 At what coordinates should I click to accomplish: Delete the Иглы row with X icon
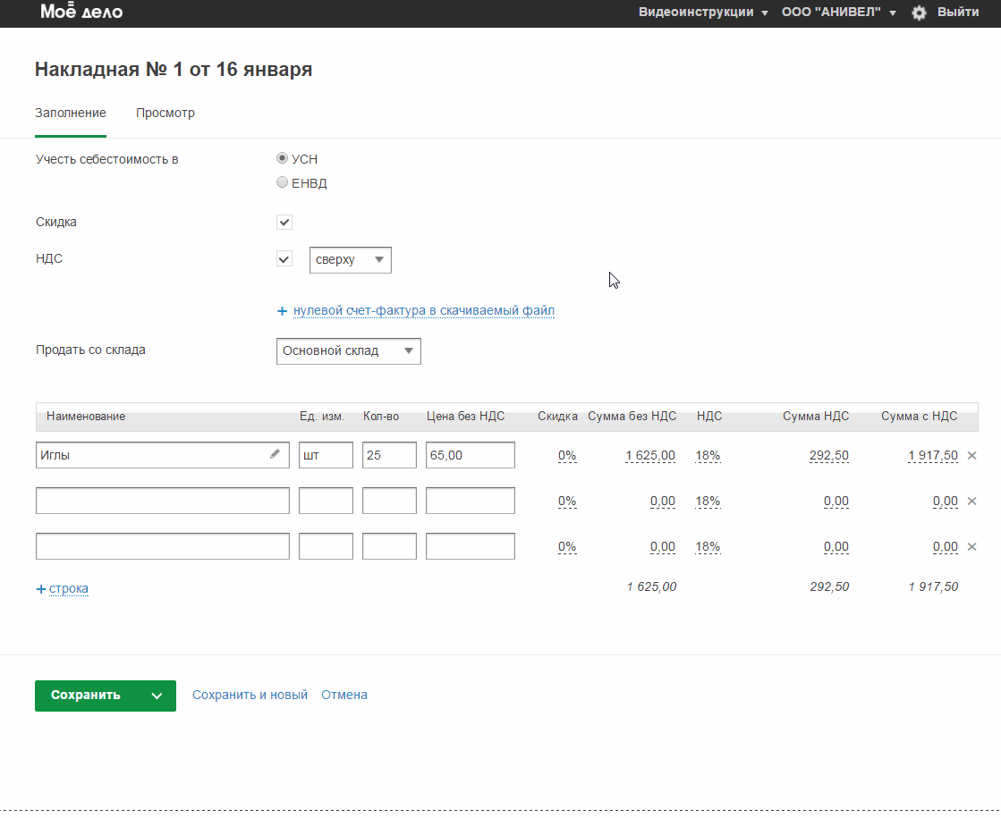972,455
